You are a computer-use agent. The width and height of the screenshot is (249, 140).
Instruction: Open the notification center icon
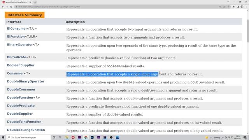[x=245, y=137]
